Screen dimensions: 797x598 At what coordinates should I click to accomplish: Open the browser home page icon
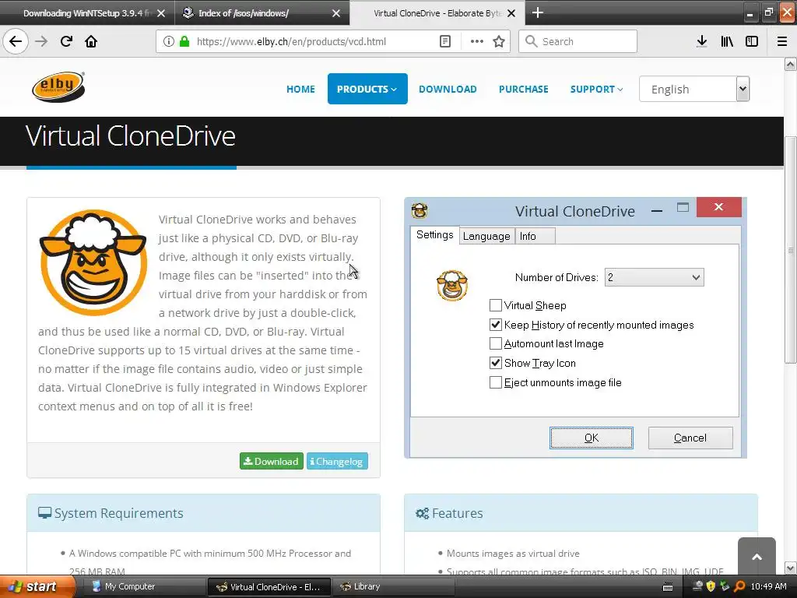point(91,41)
